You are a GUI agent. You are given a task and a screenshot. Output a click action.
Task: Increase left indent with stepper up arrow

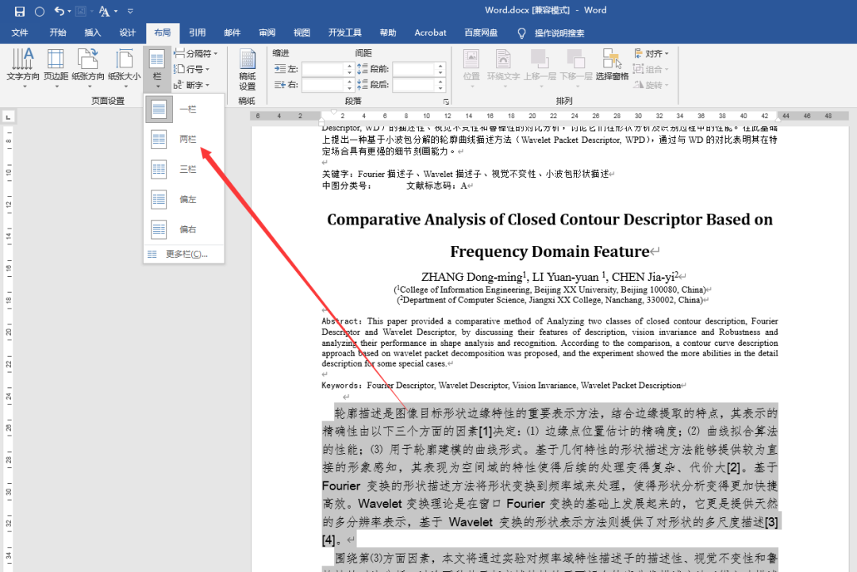349,66
